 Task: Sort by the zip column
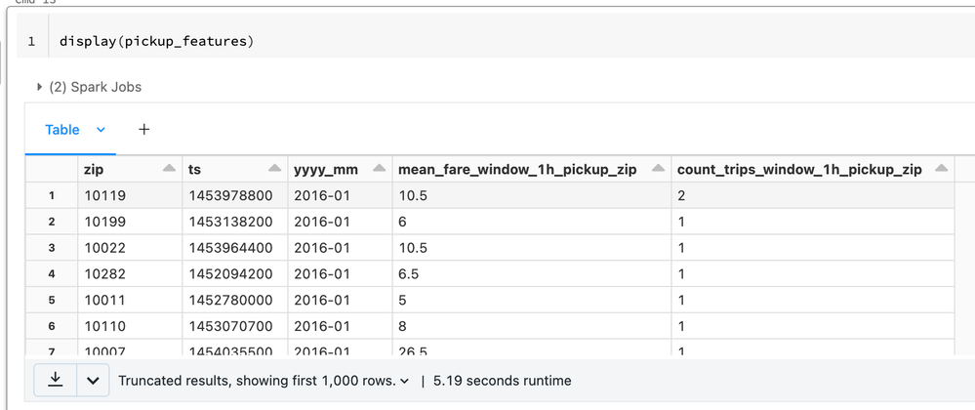click(x=169, y=170)
